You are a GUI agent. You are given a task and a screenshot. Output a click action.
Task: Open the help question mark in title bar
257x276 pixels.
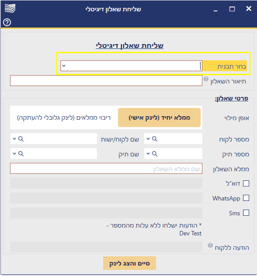[x=7, y=22]
